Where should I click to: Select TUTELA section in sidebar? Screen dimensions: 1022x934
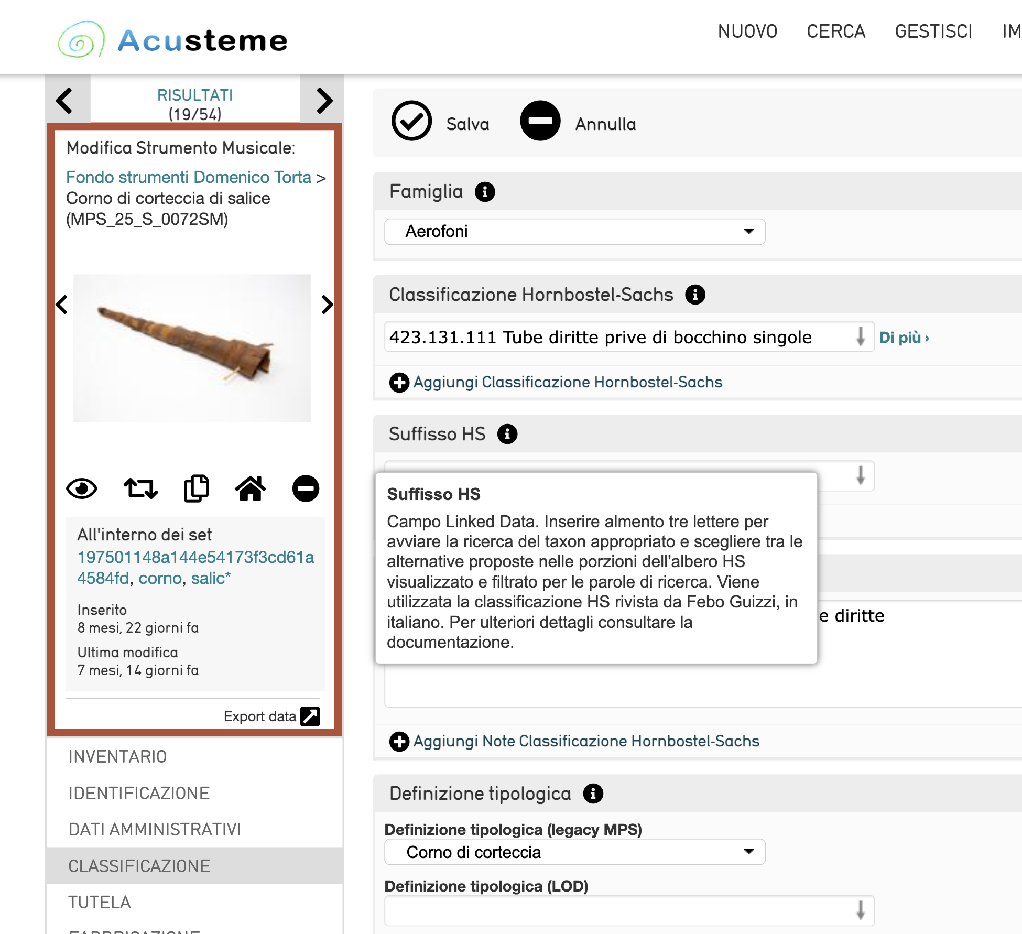100,902
